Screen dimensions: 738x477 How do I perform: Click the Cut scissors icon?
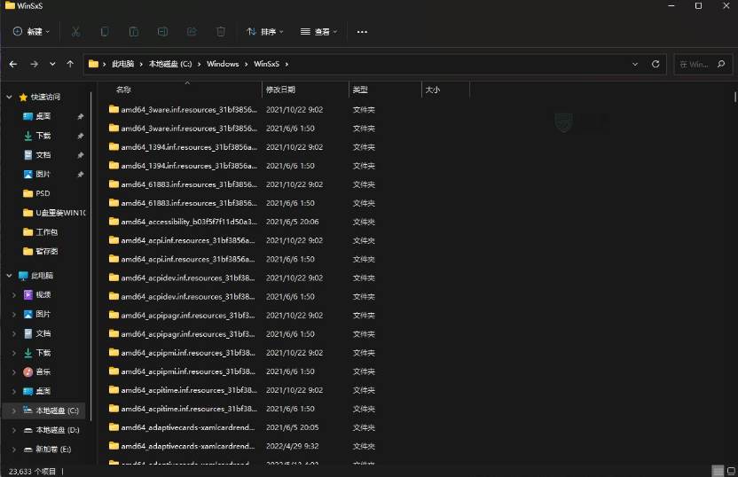[75, 32]
